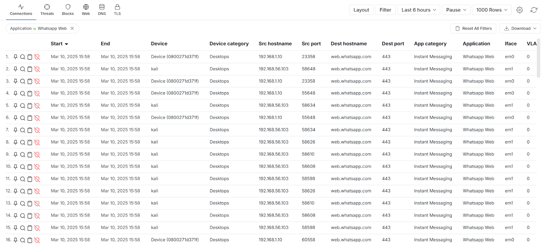Block row 4 with the red shield icon
542x246 pixels.
pos(37,93)
